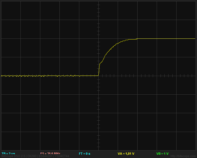Click the FS = 35.6 MHz sample rate readout
This screenshot has height=158, width=197.
click(x=50, y=153)
